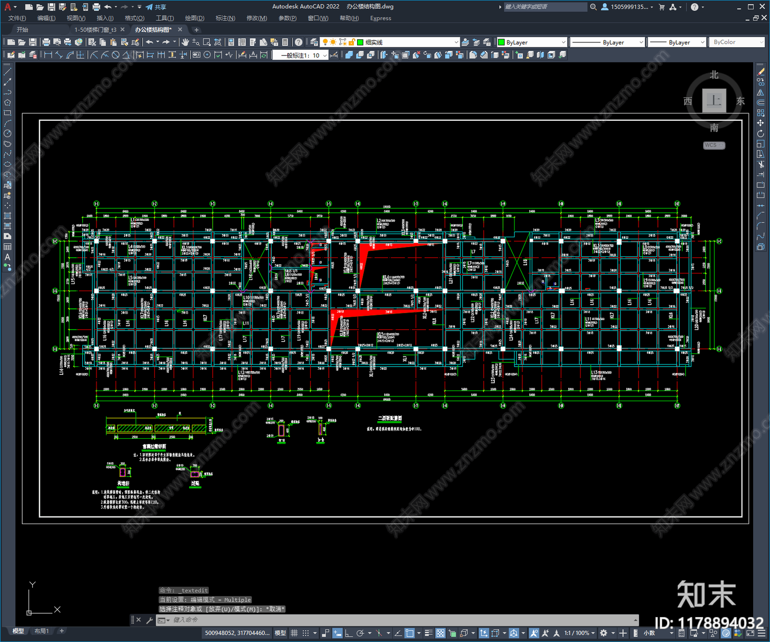The height and width of the screenshot is (642, 770).
Task: Click the help question mark icon
Action: tap(298, 42)
